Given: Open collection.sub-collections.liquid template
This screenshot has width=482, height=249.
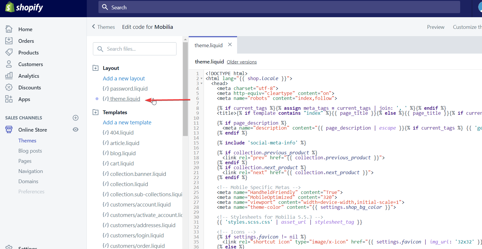Looking at the screenshot, I should click(146, 194).
